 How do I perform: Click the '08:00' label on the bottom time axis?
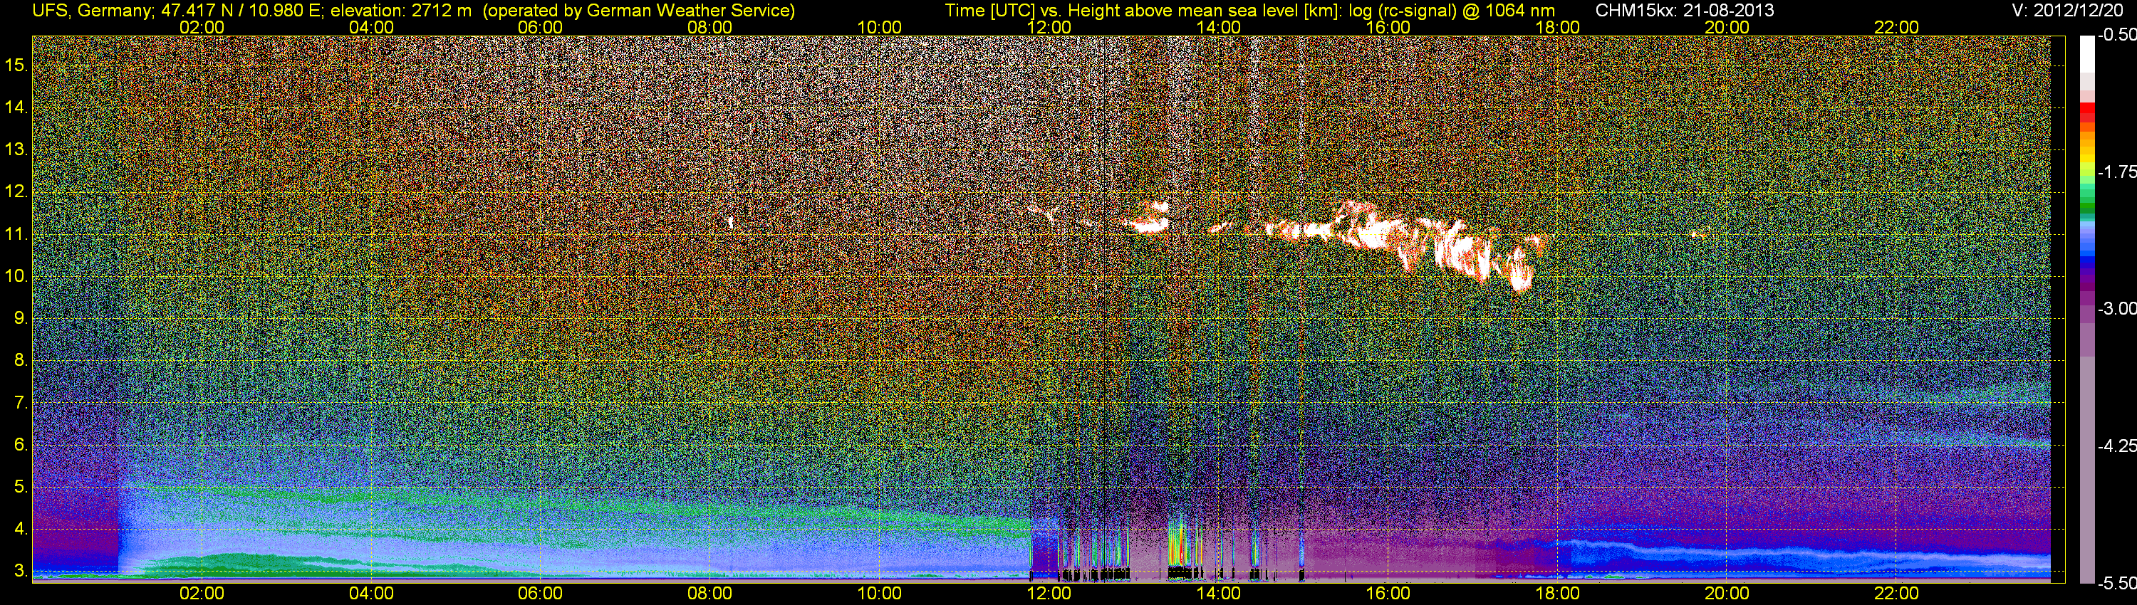pos(709,594)
